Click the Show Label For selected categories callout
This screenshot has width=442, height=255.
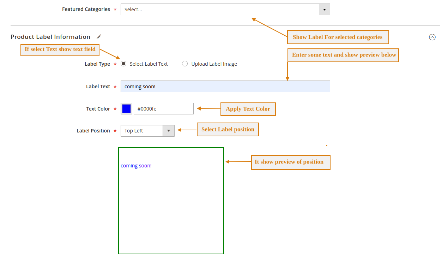coord(338,37)
